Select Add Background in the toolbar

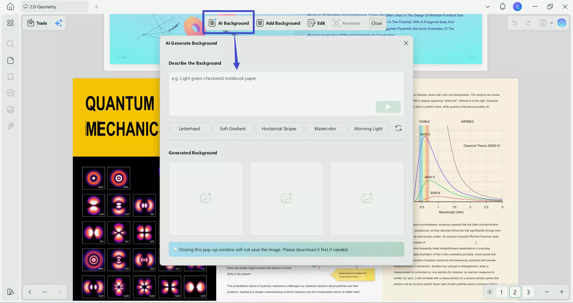coord(279,23)
